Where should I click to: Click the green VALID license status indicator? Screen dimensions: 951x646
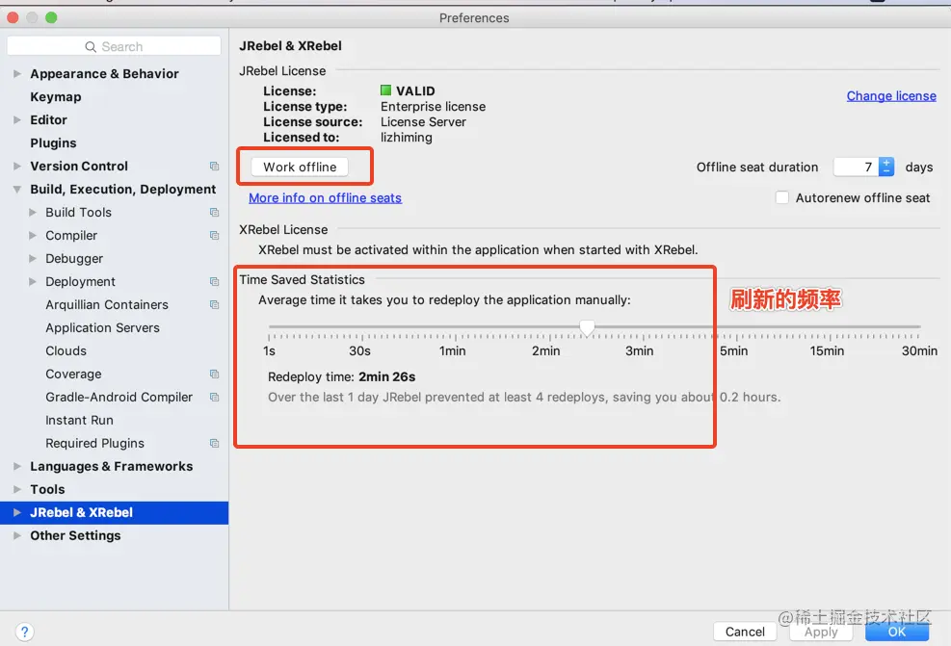point(385,90)
